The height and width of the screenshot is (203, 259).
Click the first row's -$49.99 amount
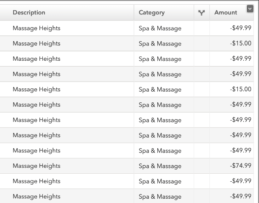pyautogui.click(x=240, y=28)
